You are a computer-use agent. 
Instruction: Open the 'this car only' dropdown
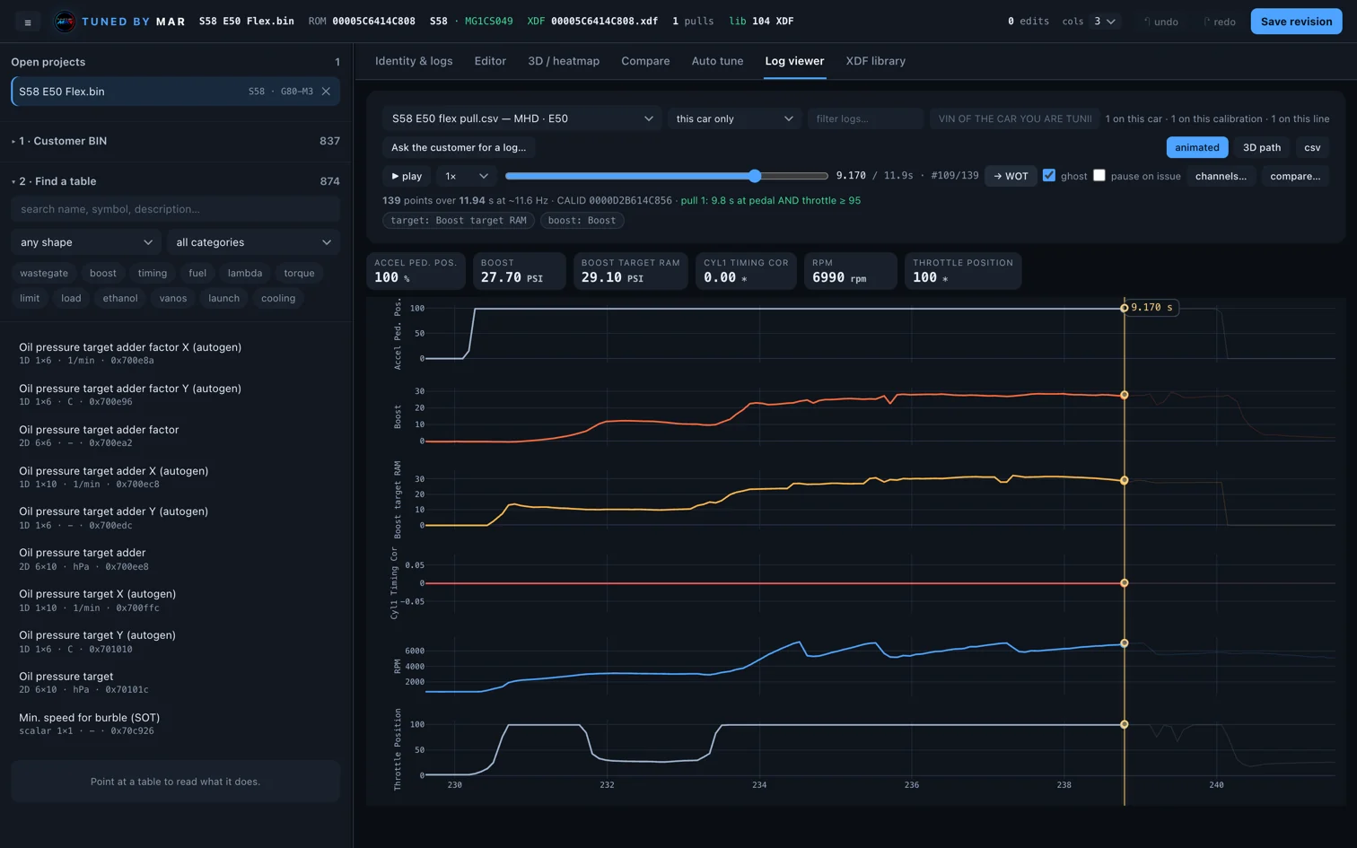[x=734, y=118]
